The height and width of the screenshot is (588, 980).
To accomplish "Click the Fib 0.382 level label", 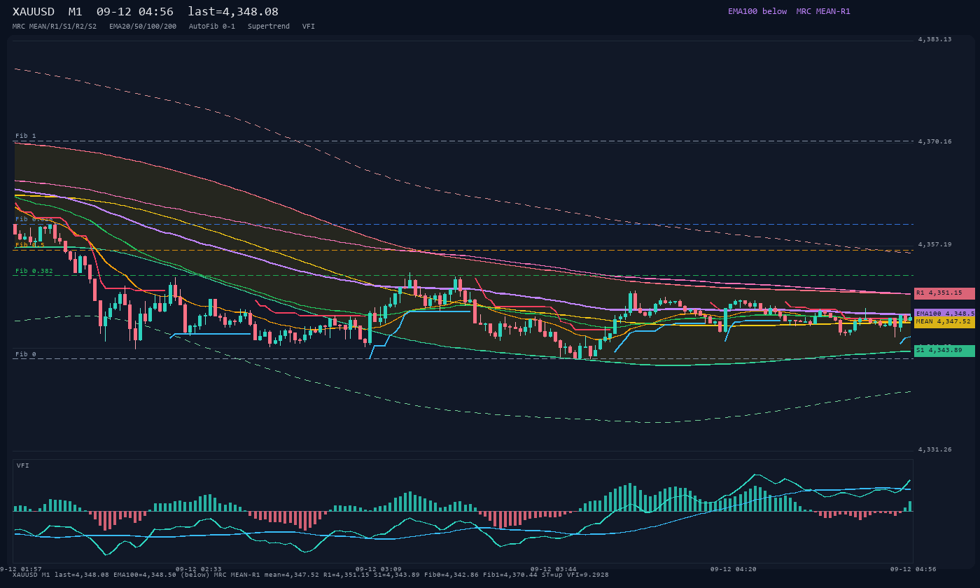I will coord(35,271).
